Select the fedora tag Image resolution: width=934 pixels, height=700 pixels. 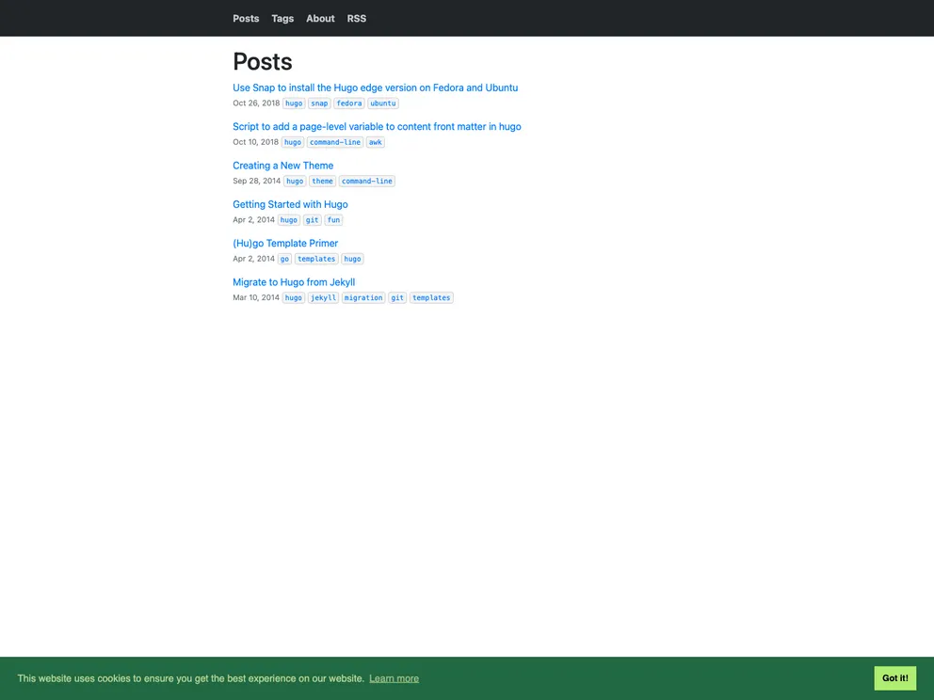pyautogui.click(x=348, y=103)
